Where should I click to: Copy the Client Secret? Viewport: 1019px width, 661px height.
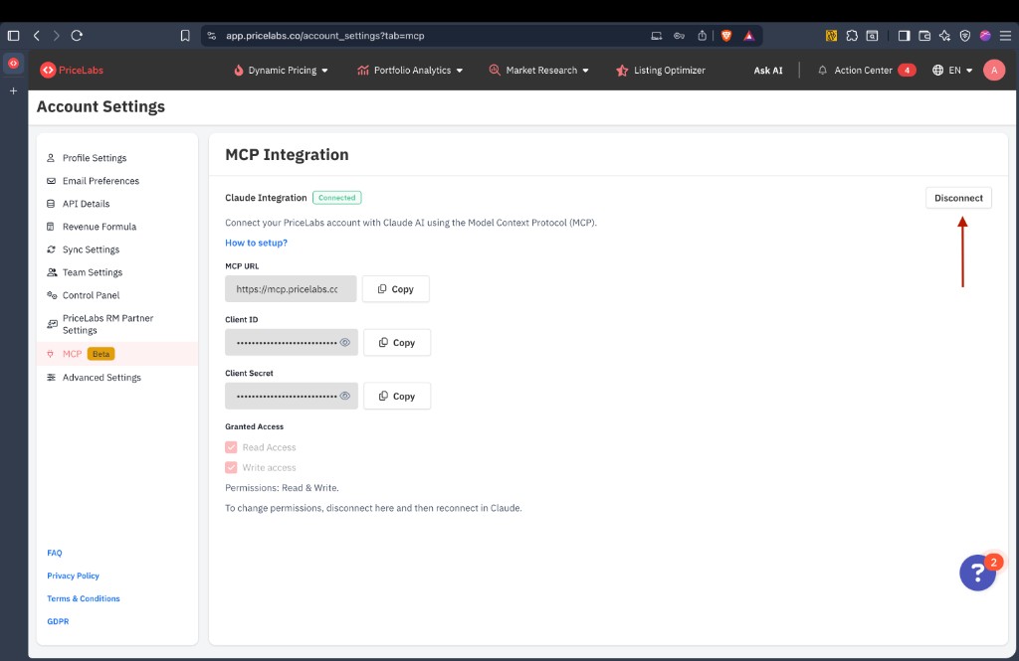tap(397, 396)
